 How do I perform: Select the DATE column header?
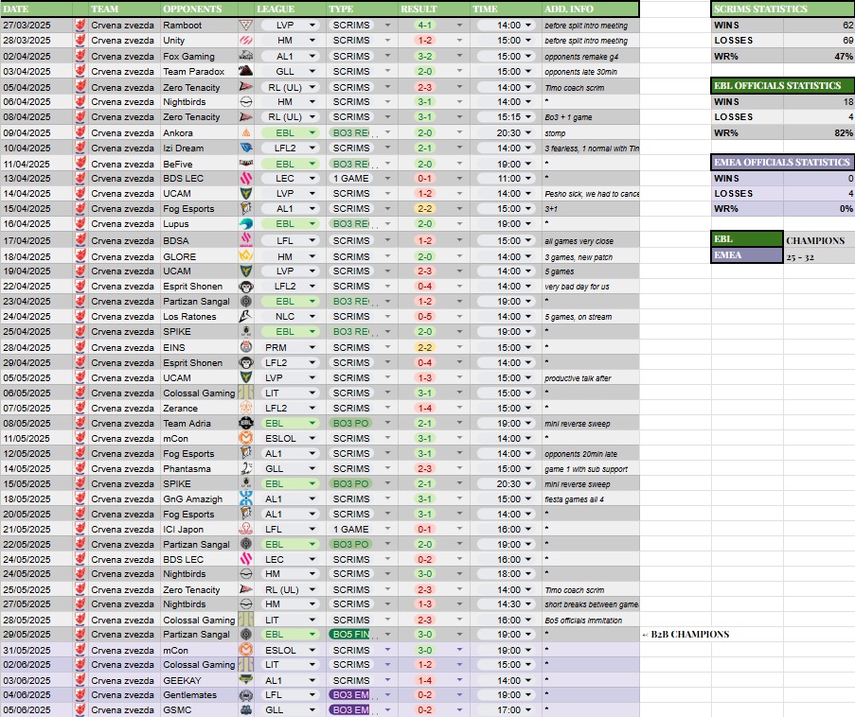click(37, 9)
